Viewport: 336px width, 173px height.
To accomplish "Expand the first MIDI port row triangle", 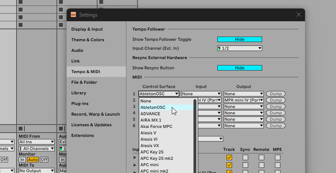I will point(135,158).
